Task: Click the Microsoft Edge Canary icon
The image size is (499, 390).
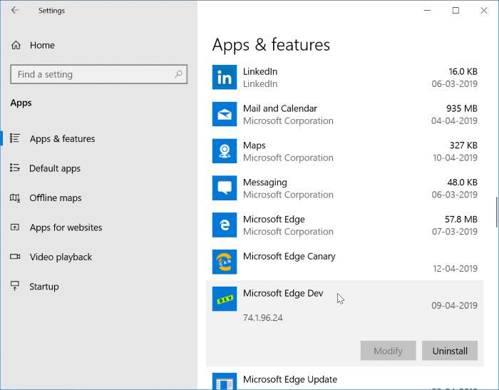Action: click(225, 262)
